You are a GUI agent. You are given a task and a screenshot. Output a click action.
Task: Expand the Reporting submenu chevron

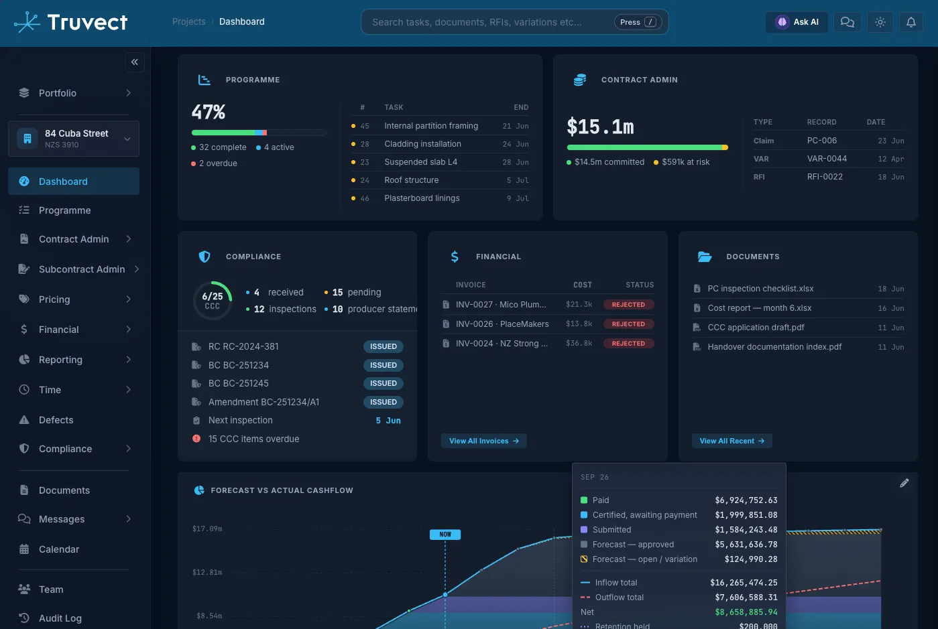tap(128, 360)
